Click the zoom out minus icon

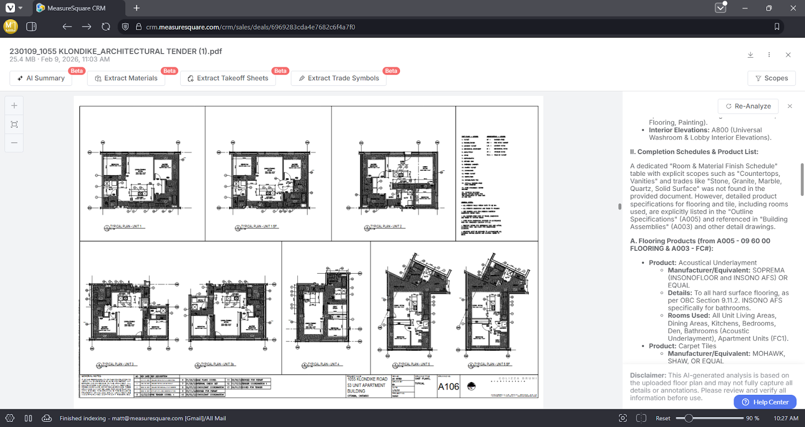[x=14, y=143]
